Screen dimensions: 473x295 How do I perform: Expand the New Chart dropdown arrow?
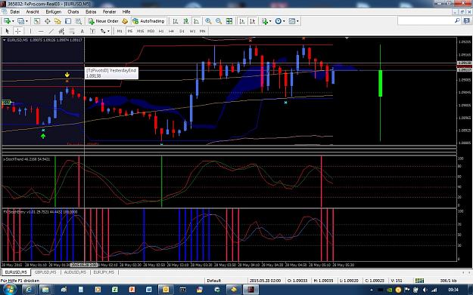point(13,21)
